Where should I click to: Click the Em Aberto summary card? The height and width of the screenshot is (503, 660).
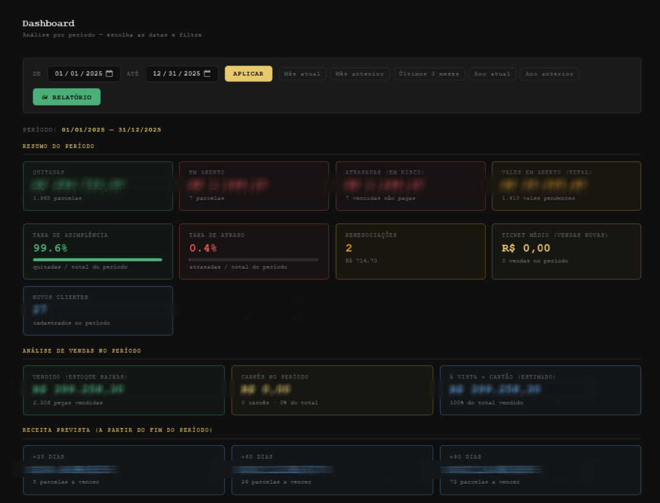(x=254, y=186)
